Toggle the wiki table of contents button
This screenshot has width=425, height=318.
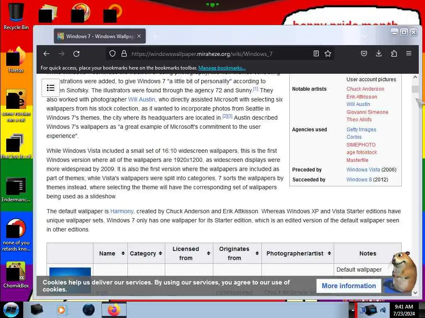coord(51,88)
